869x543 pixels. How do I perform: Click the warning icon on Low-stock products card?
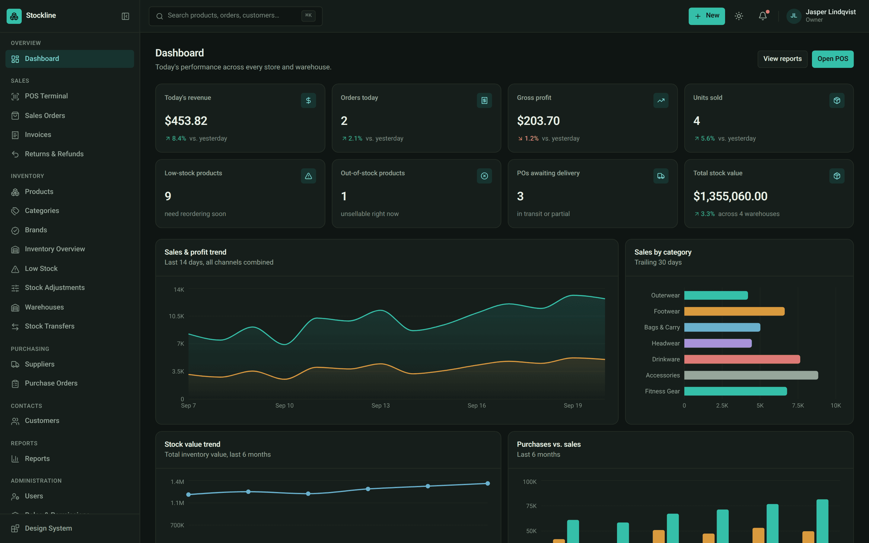coord(308,176)
